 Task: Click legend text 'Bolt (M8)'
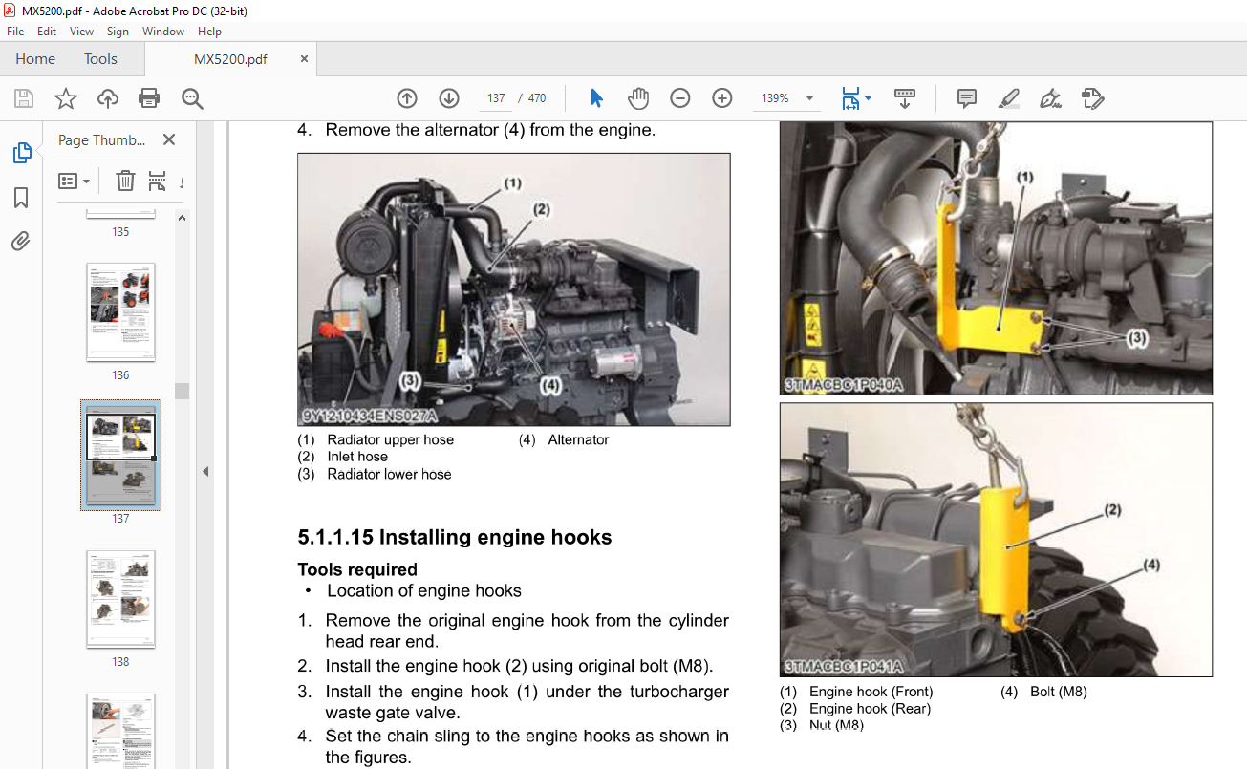coord(1059,692)
